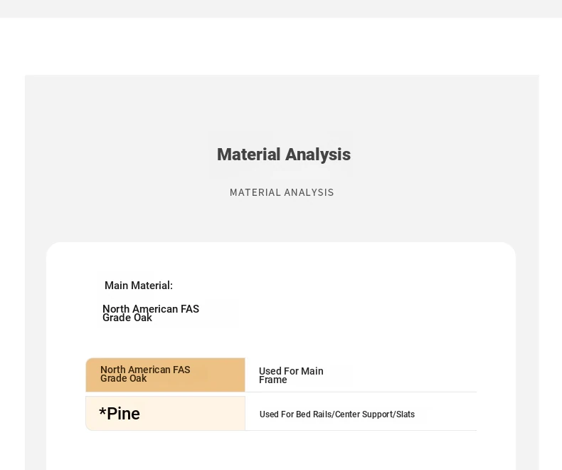Click the Used For Main Frame description

291,375
